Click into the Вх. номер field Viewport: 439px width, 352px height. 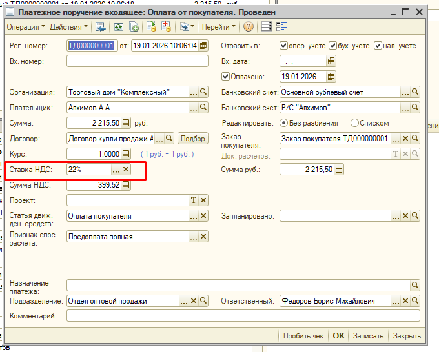[137, 61]
